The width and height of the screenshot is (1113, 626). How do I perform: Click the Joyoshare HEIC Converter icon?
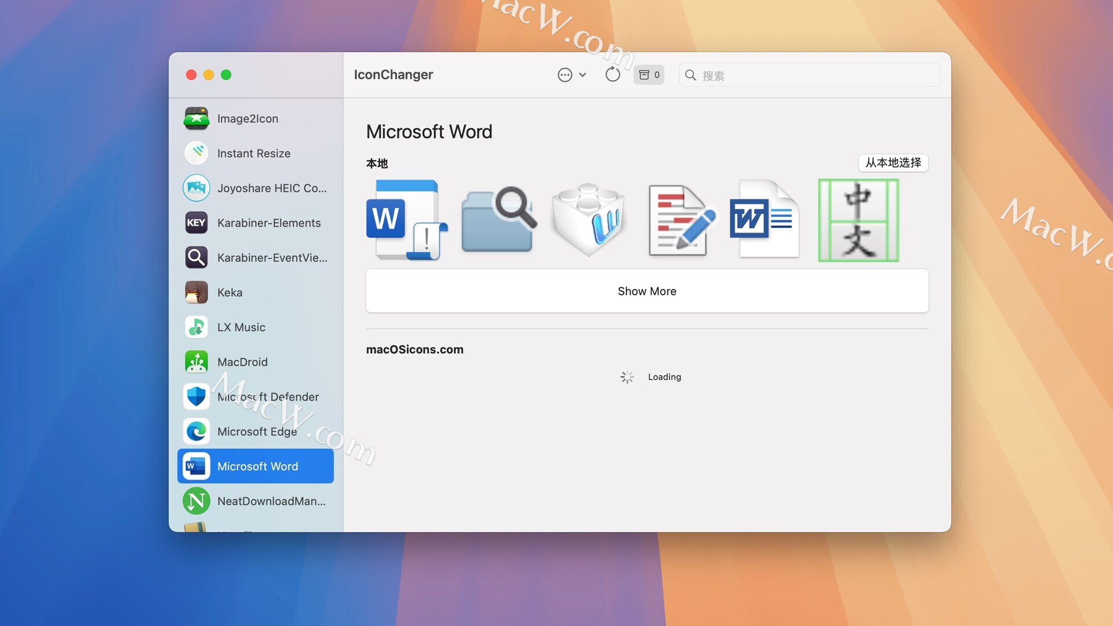tap(197, 188)
